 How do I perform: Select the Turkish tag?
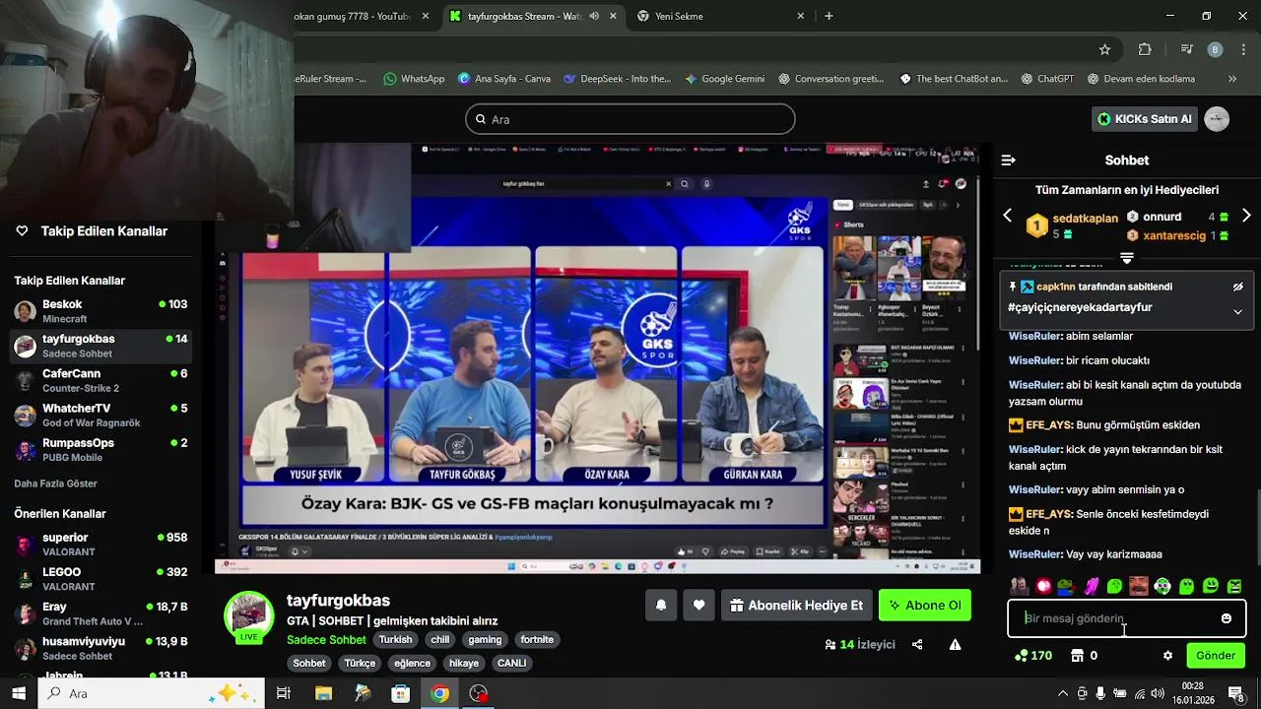point(396,640)
